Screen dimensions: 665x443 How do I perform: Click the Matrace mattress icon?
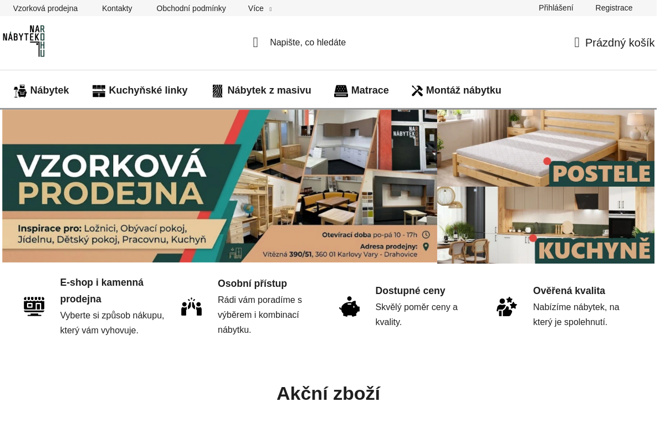pos(341,91)
